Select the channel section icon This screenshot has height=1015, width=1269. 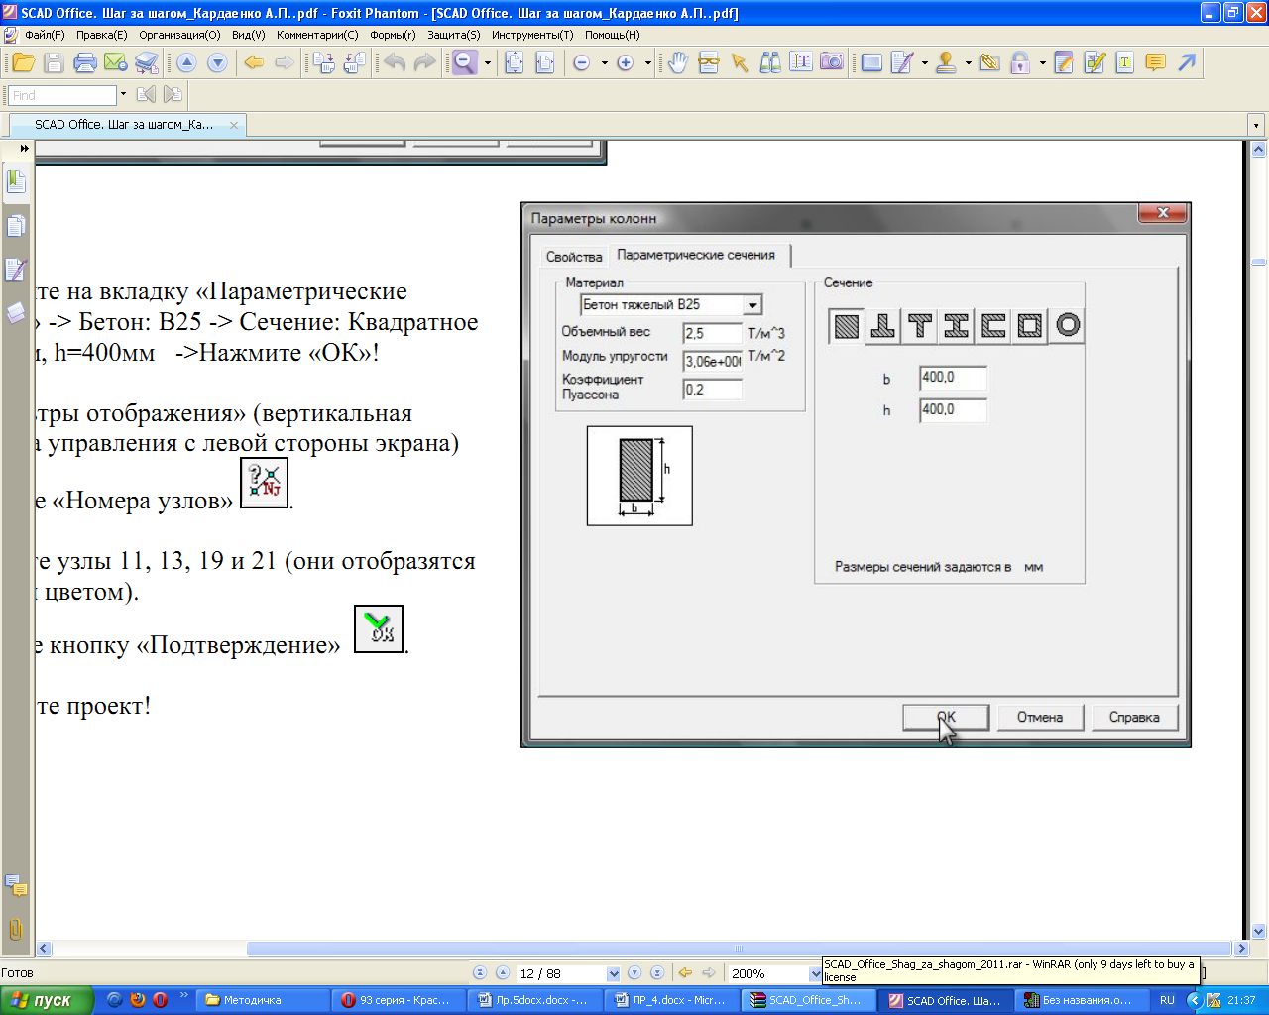tap(993, 325)
